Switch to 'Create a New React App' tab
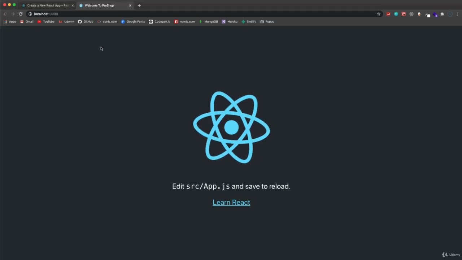 [47, 5]
